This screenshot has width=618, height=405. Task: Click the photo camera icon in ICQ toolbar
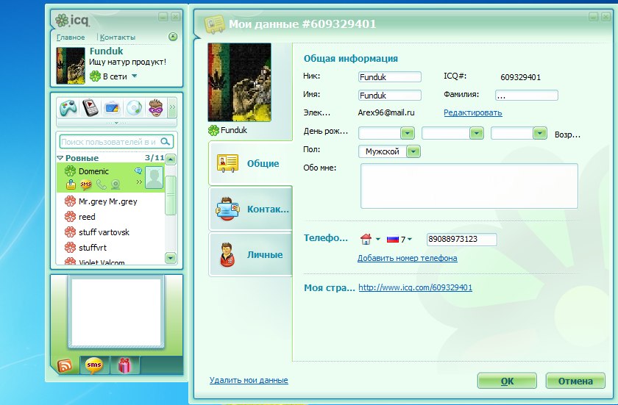[112, 108]
